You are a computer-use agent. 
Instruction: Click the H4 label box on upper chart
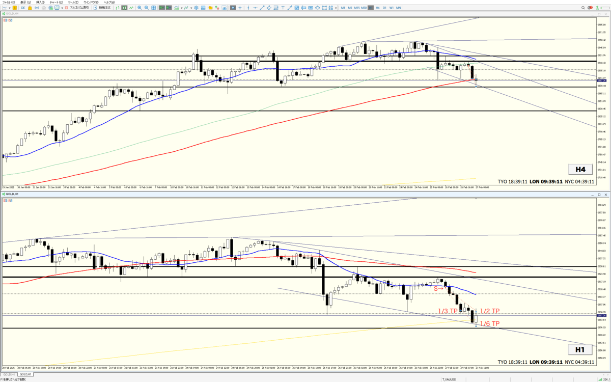[580, 170]
